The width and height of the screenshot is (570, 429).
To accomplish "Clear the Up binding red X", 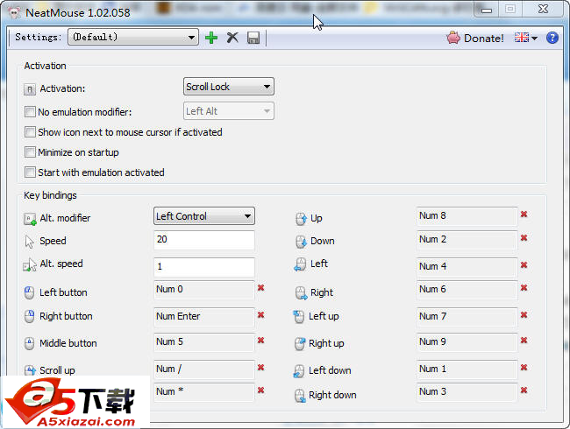I will coord(524,214).
